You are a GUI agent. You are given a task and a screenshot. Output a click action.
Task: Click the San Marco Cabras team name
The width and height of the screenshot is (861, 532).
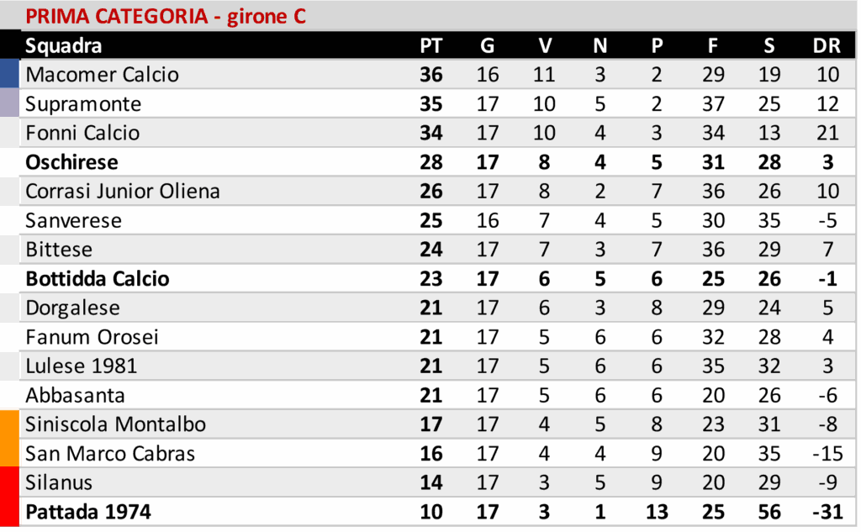click(110, 454)
